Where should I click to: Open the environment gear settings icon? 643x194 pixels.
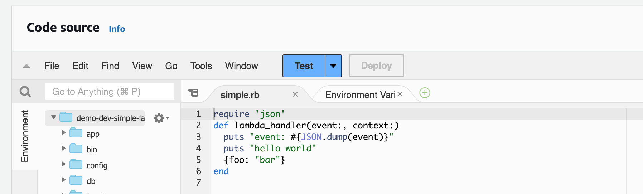(159, 118)
